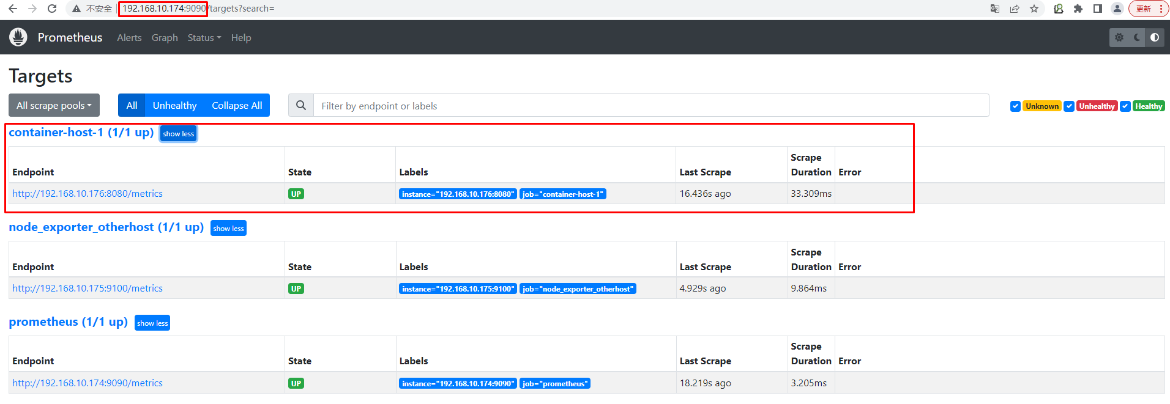Screen dimensions: 1170x404
Task: Click the Collapse All button
Action: point(237,105)
